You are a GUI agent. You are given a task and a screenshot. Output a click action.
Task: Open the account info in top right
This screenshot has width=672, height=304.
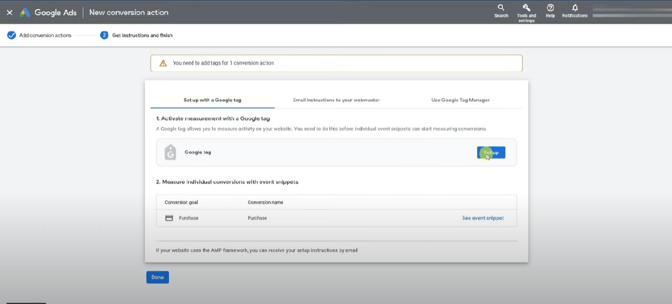[630, 12]
